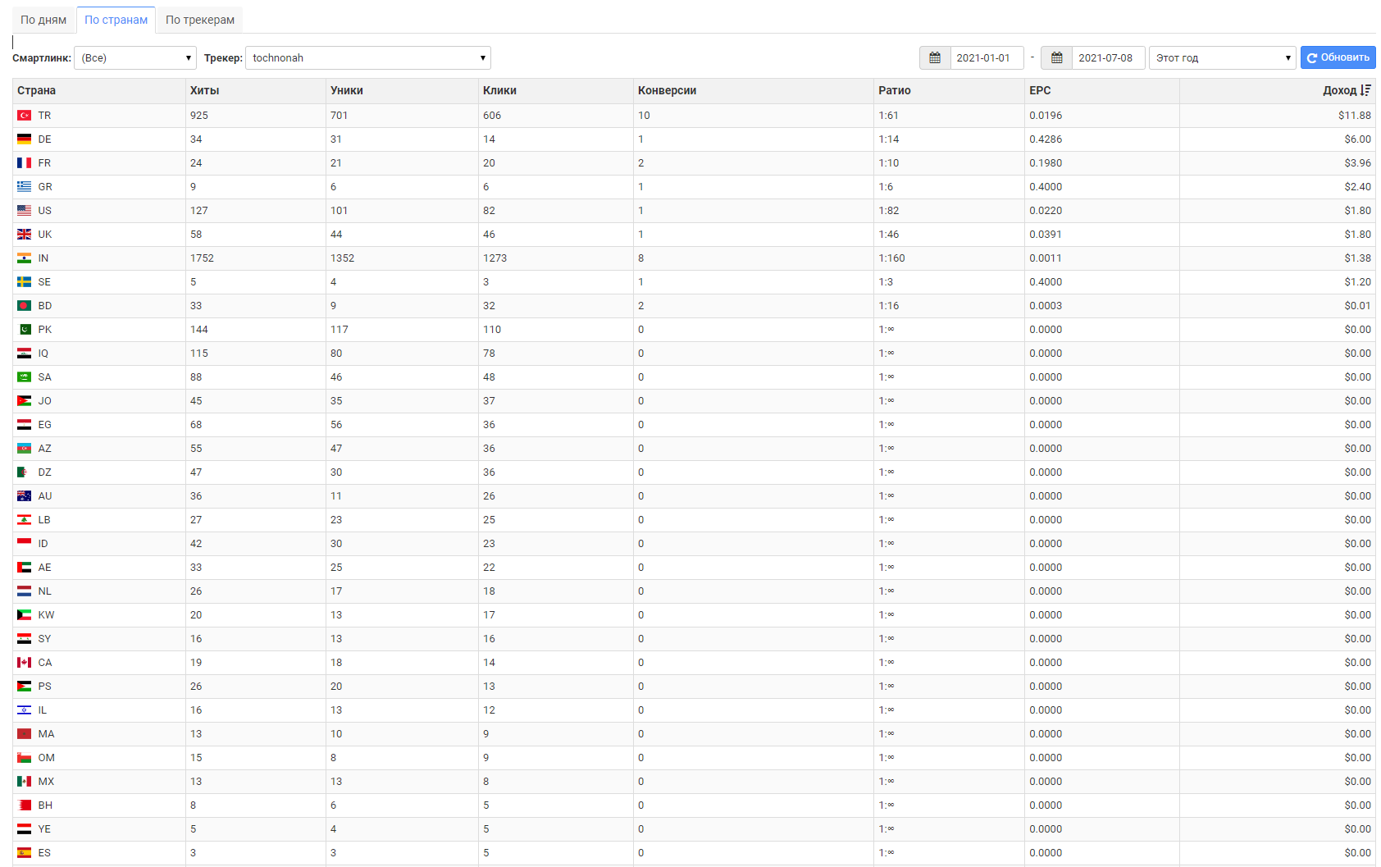Image resolution: width=1381 pixels, height=867 pixels.
Task: Switch to the По трекерам tab
Action: pos(200,20)
